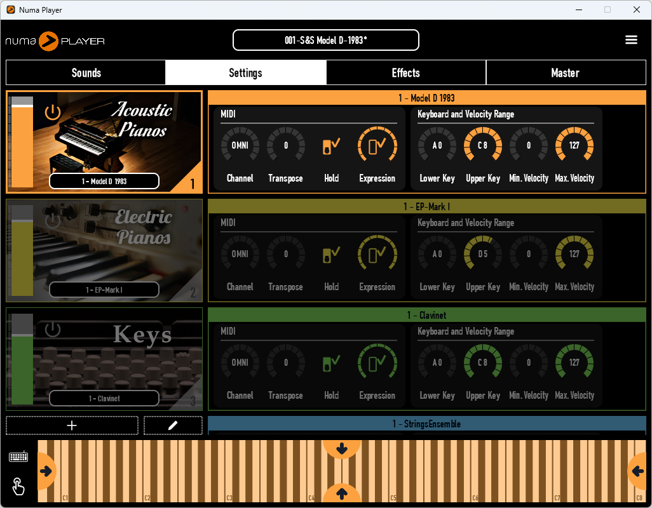
Task: Click the Model D 1983 Max. Velocity knob
Action: click(x=574, y=145)
